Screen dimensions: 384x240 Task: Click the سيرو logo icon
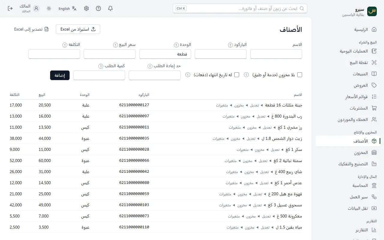(x=372, y=11)
